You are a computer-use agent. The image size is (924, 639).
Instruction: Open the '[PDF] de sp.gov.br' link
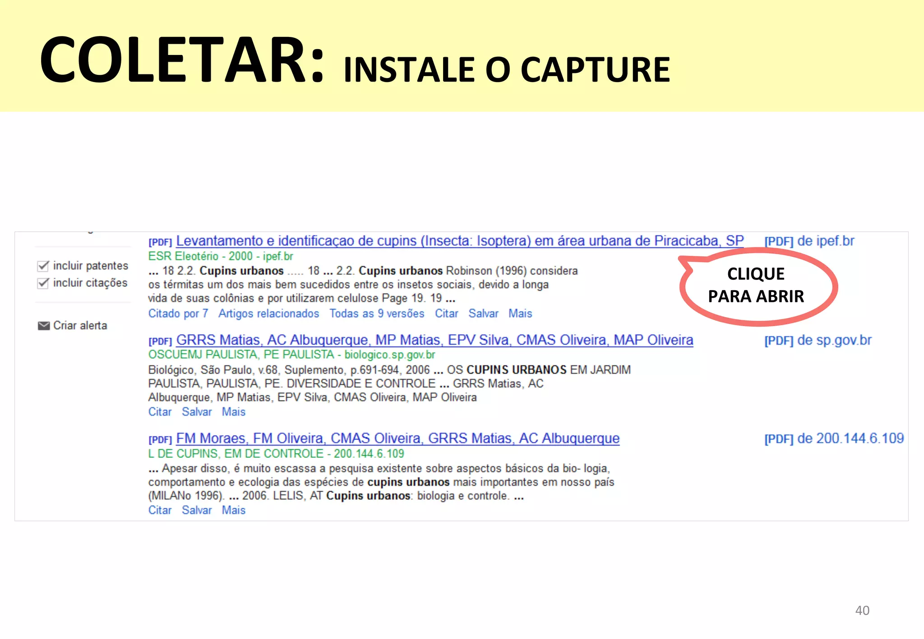(818, 340)
